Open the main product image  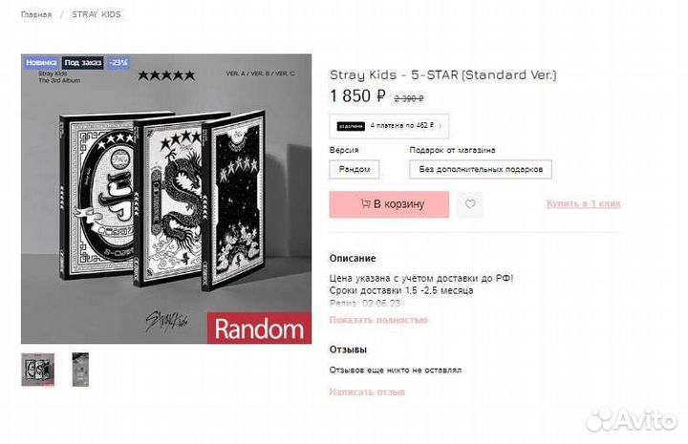166,199
